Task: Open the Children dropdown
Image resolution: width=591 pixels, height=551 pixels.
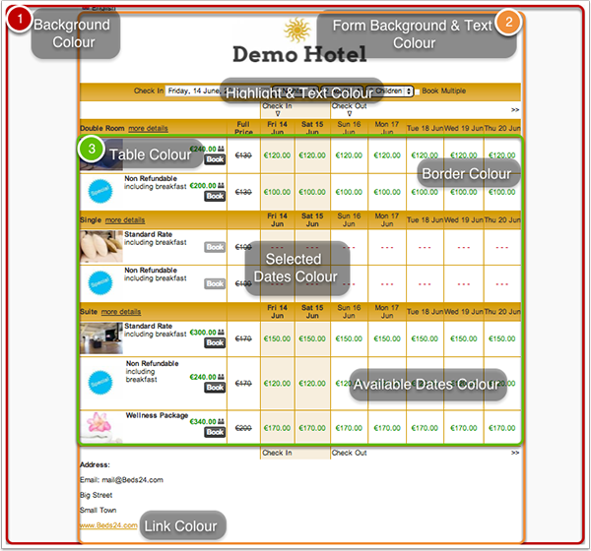Action: tap(390, 92)
